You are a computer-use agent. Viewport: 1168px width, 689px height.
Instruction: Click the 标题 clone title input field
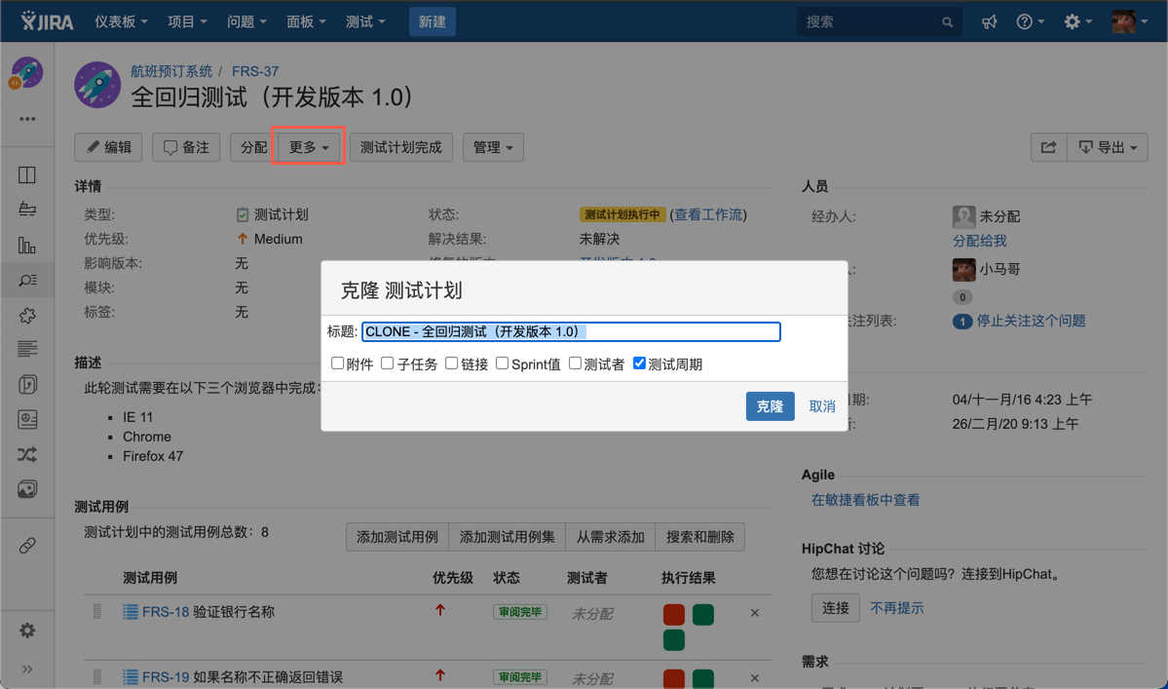pos(571,332)
